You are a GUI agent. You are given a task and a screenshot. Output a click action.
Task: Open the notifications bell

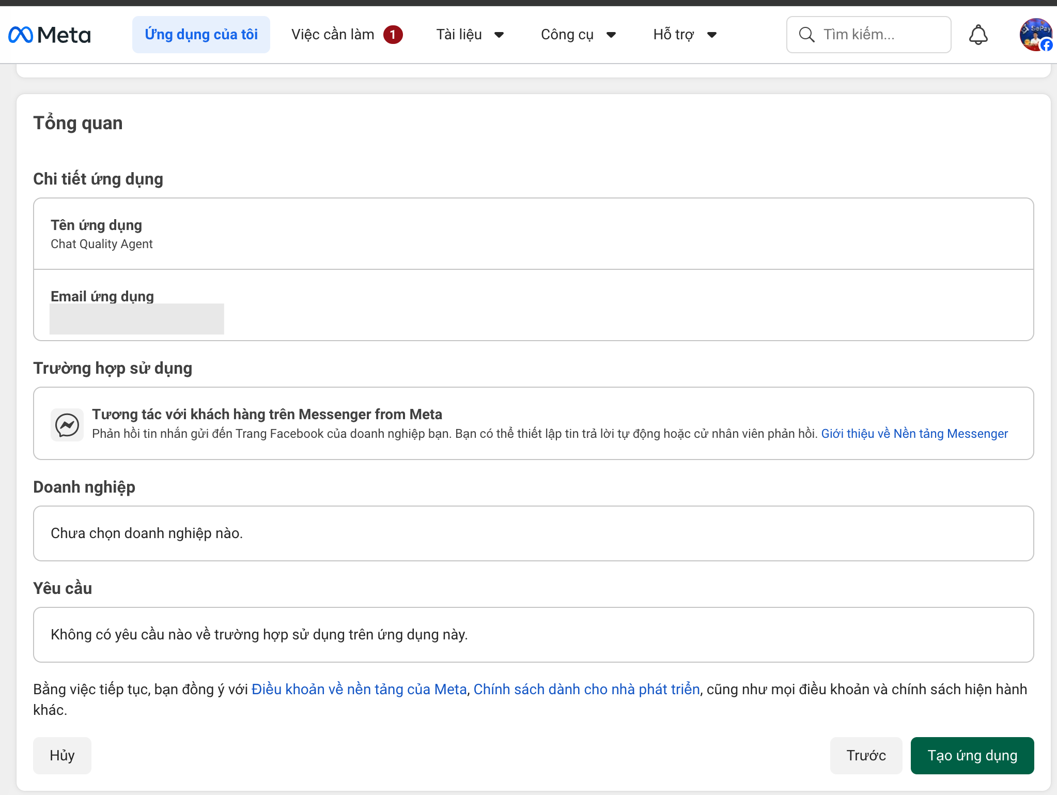pyautogui.click(x=978, y=34)
